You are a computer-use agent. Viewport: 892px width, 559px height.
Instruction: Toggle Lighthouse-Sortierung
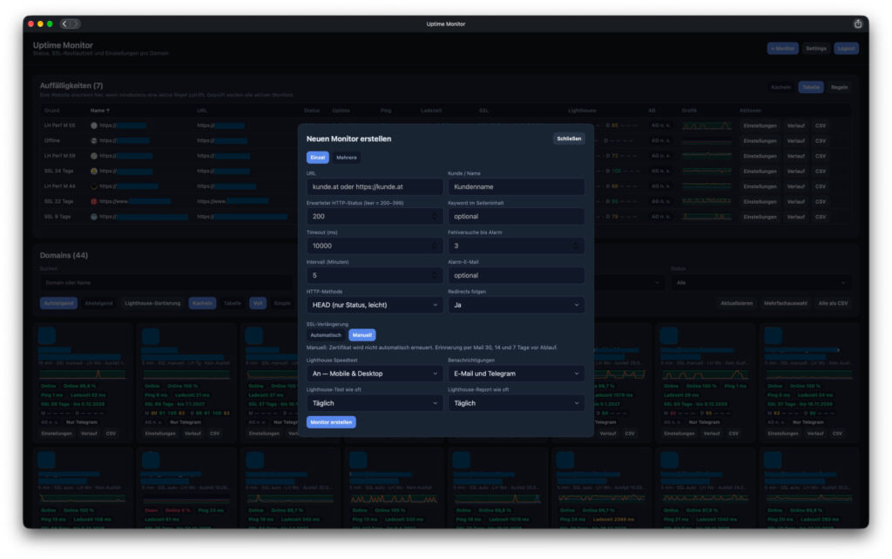pos(152,303)
